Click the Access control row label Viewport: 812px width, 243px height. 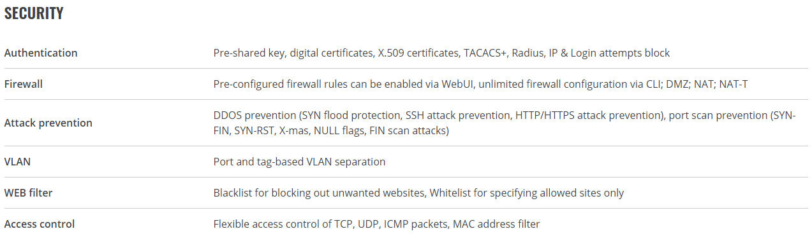pyautogui.click(x=40, y=224)
